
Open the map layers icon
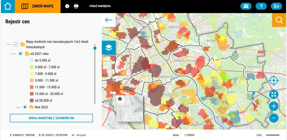[109, 48]
